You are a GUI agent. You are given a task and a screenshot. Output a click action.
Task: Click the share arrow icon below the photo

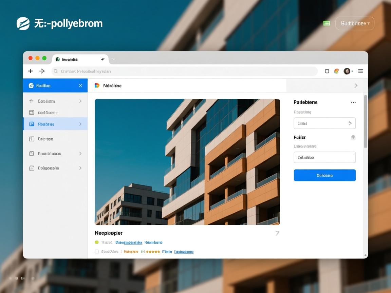click(x=277, y=233)
